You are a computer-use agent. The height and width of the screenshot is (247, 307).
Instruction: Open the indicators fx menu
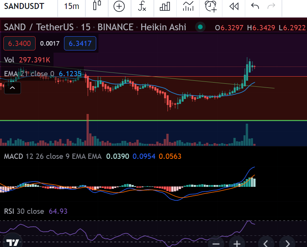point(142,6)
